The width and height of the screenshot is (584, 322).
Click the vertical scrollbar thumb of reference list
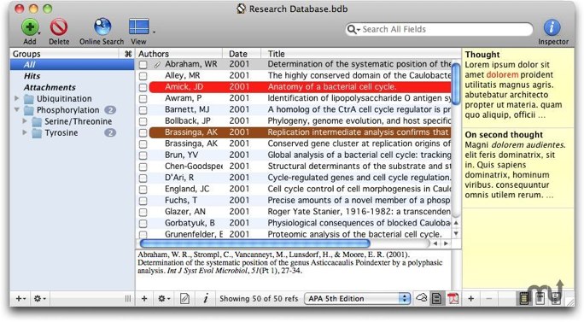tap(456, 85)
